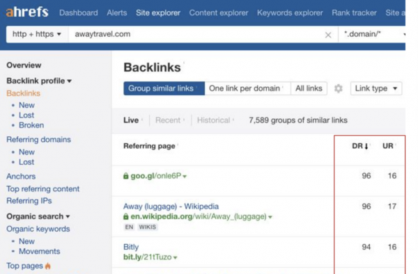Viewport: 418px width, 274px height.
Task: Open Referring domains
Action: 38,139
